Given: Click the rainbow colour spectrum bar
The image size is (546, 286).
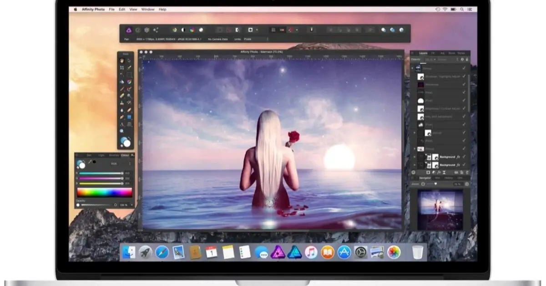Looking at the screenshot, I should 105,192.
